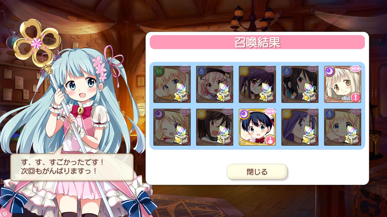Select the gold-framed black-haired character card
This screenshot has width=387, height=217.
[x=257, y=127]
